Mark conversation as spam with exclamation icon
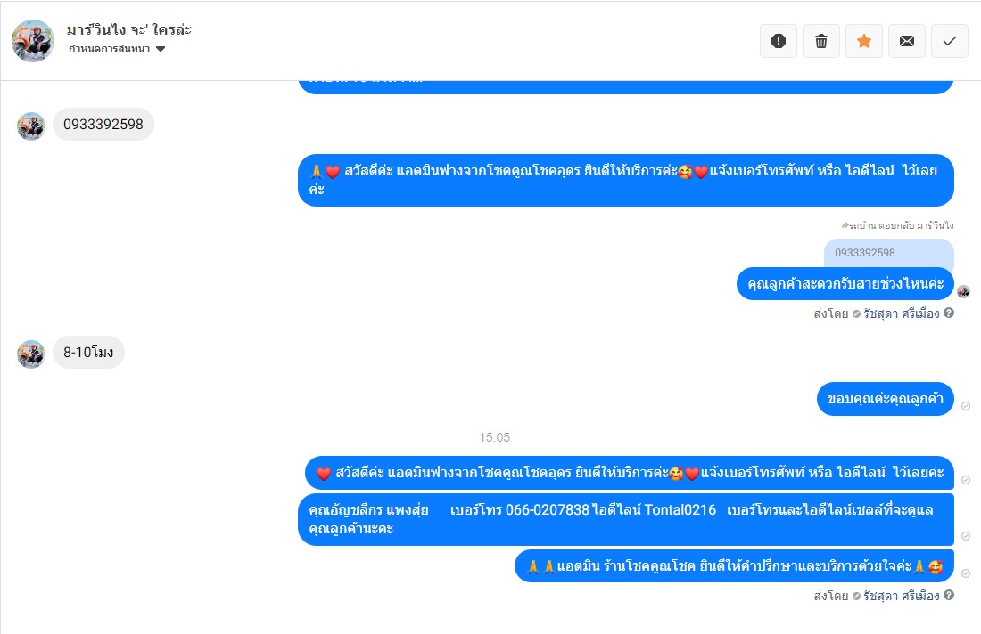This screenshot has width=981, height=634. click(x=779, y=41)
